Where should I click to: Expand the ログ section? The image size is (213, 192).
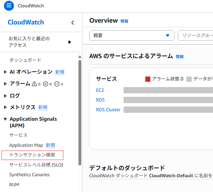coord(6,96)
